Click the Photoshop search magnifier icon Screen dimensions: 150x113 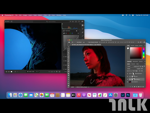coord(138,42)
